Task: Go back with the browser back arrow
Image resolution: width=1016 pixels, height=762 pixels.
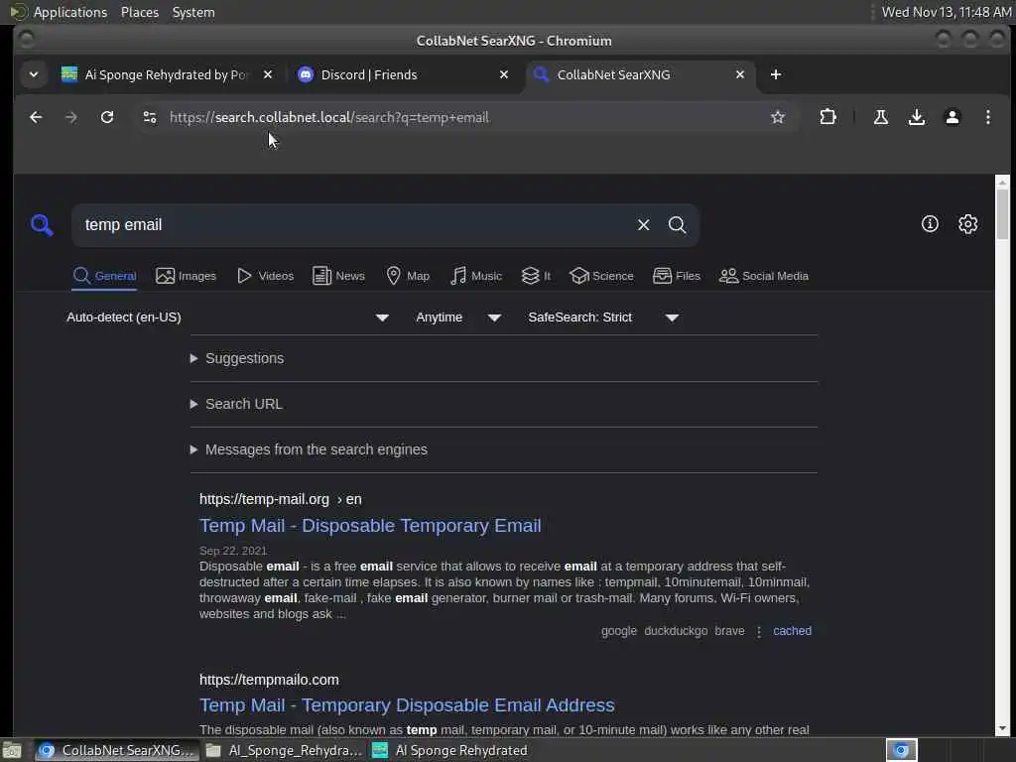Action: [x=36, y=117]
